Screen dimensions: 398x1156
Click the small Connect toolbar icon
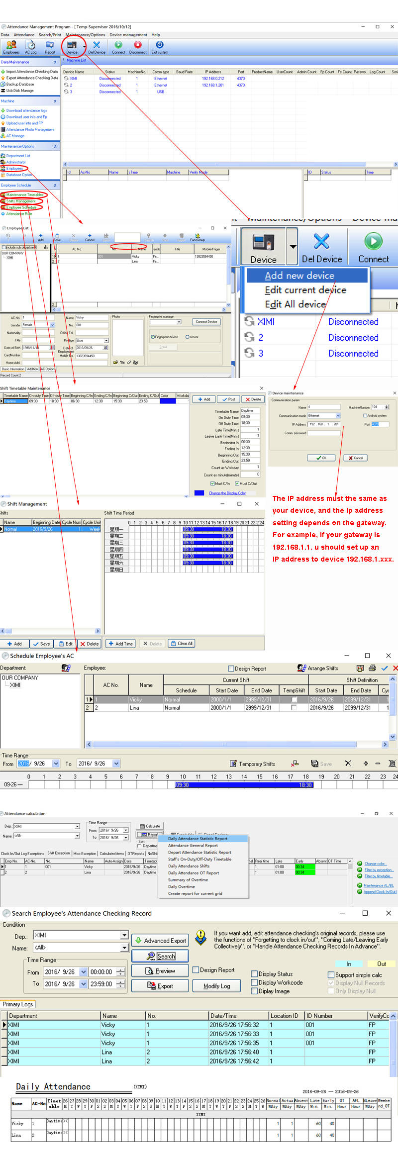point(118,45)
